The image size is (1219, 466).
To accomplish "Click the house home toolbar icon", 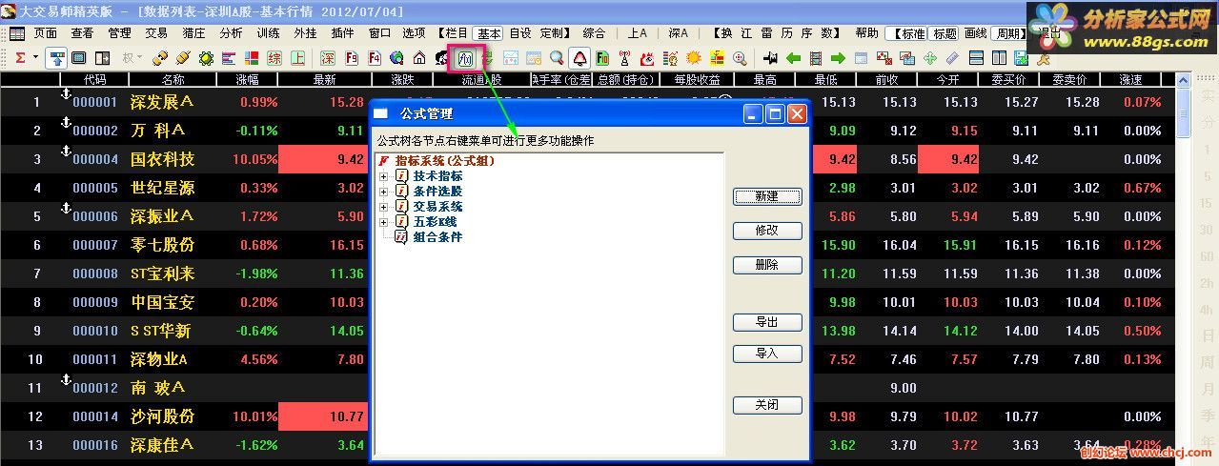I will (418, 58).
